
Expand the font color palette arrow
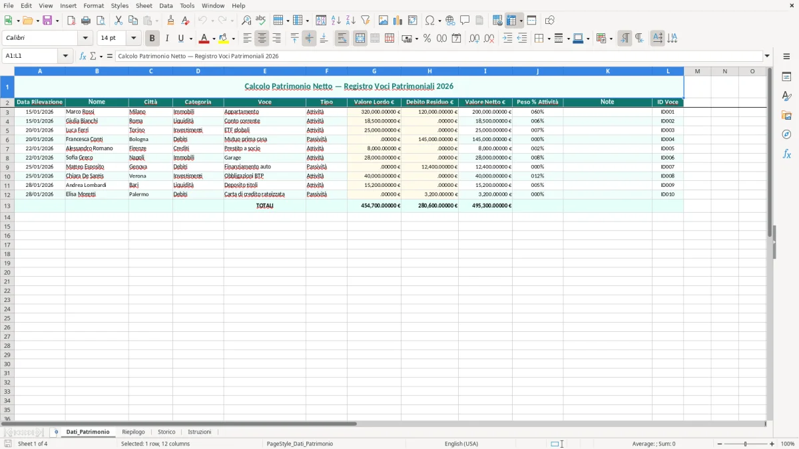coord(214,39)
